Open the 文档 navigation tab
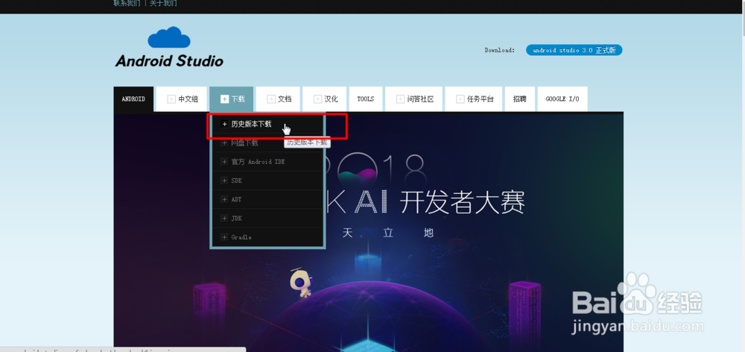This screenshot has width=745, height=352. (278, 99)
